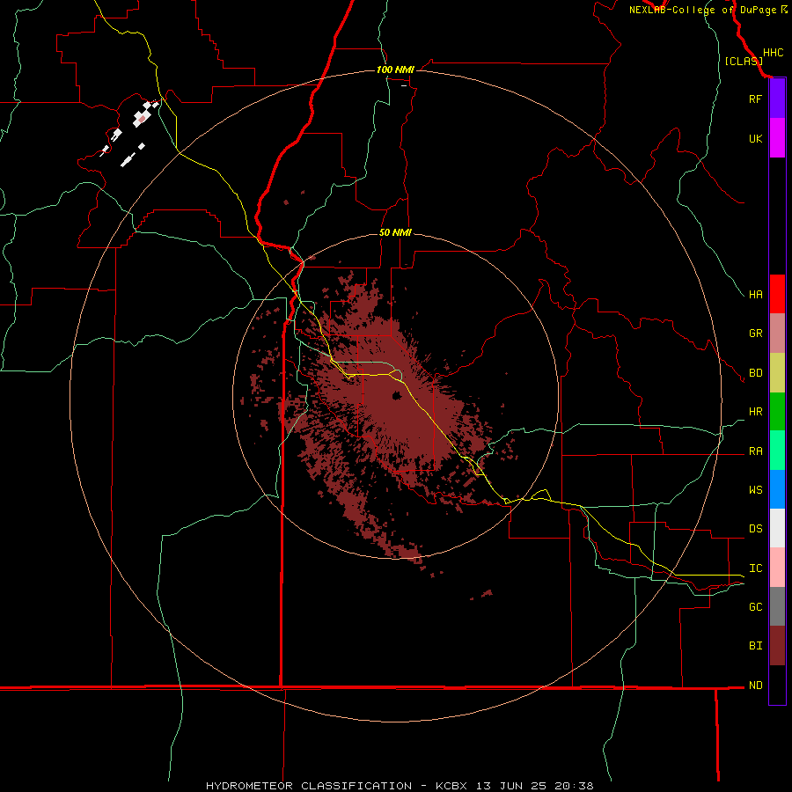The image size is (792, 792).
Task: Click the NEXLAB-College of DuPage text
Action: coord(702,10)
